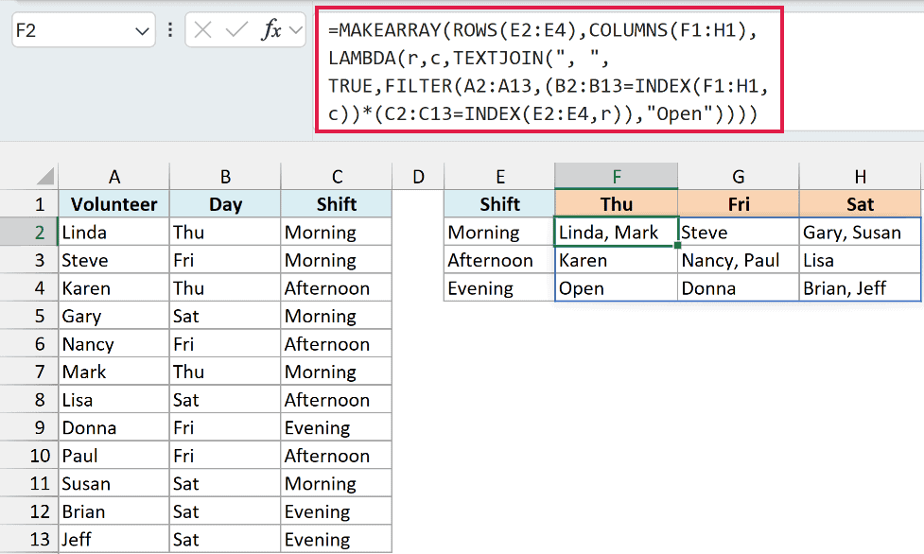This screenshot has width=924, height=554.
Task: Select the cell containing Linda, Mark
Action: [x=617, y=233]
